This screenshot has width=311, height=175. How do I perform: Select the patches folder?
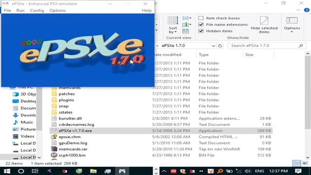(x=67, y=94)
